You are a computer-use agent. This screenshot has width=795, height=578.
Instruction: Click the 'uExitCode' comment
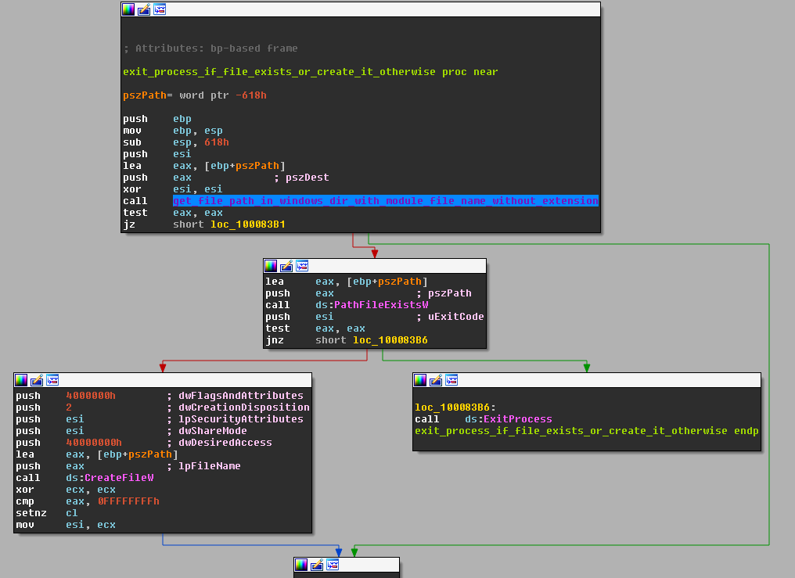pos(450,317)
